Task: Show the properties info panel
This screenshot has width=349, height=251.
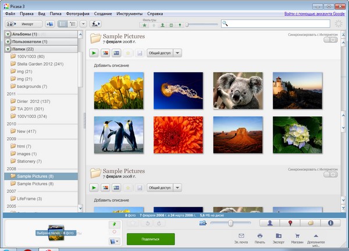Action: pyautogui.click(x=330, y=223)
